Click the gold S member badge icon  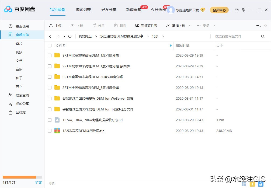point(203,10)
